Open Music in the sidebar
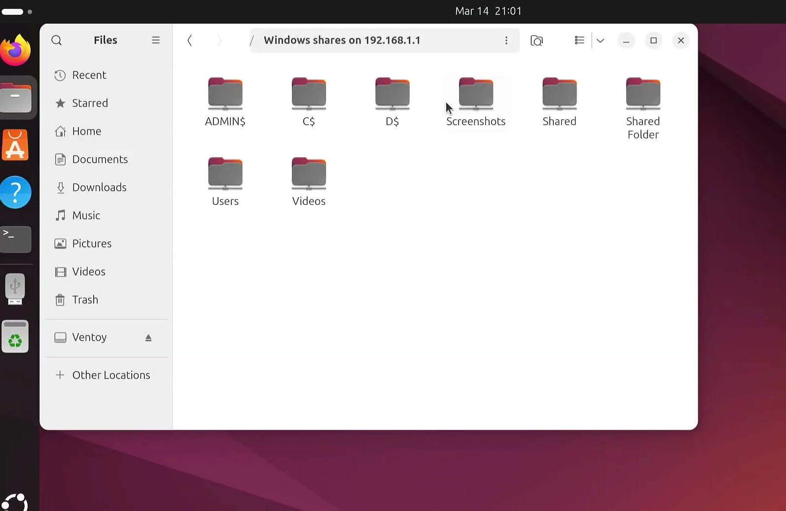Screen dimensions: 786x511 click(107, 216)
